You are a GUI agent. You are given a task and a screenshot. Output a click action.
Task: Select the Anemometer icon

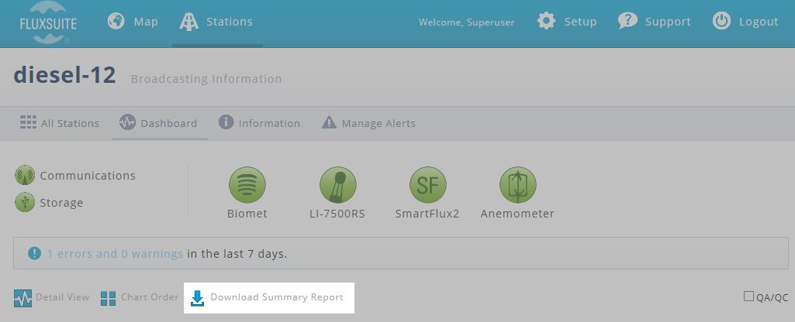518,185
